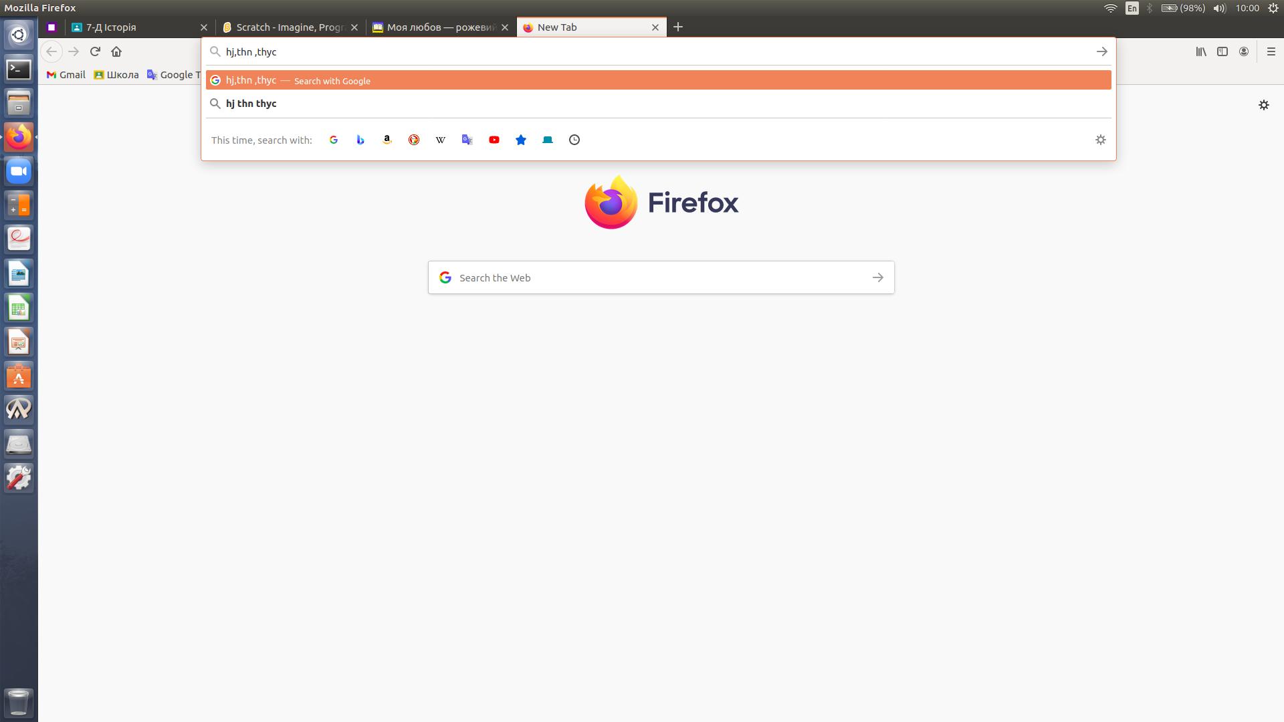Switch to the 7-Д Історія tab
This screenshot has width=1284, height=722.
(139, 27)
